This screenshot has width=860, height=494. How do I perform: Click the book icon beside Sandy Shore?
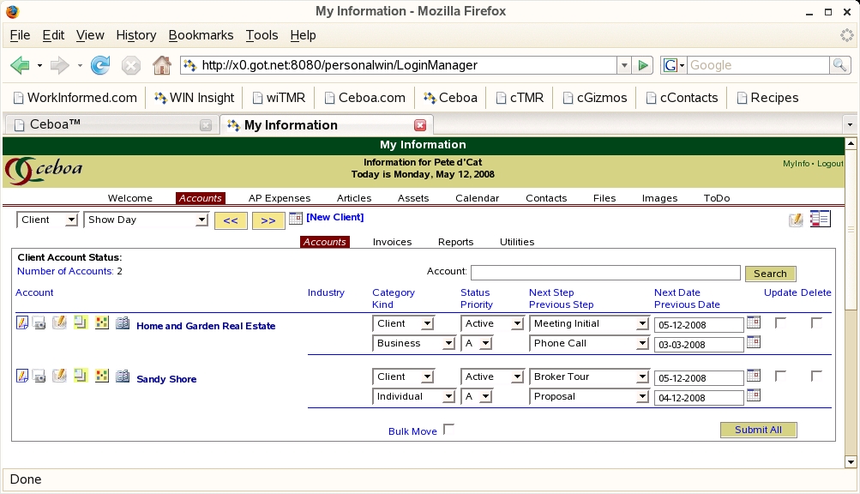[x=122, y=377]
